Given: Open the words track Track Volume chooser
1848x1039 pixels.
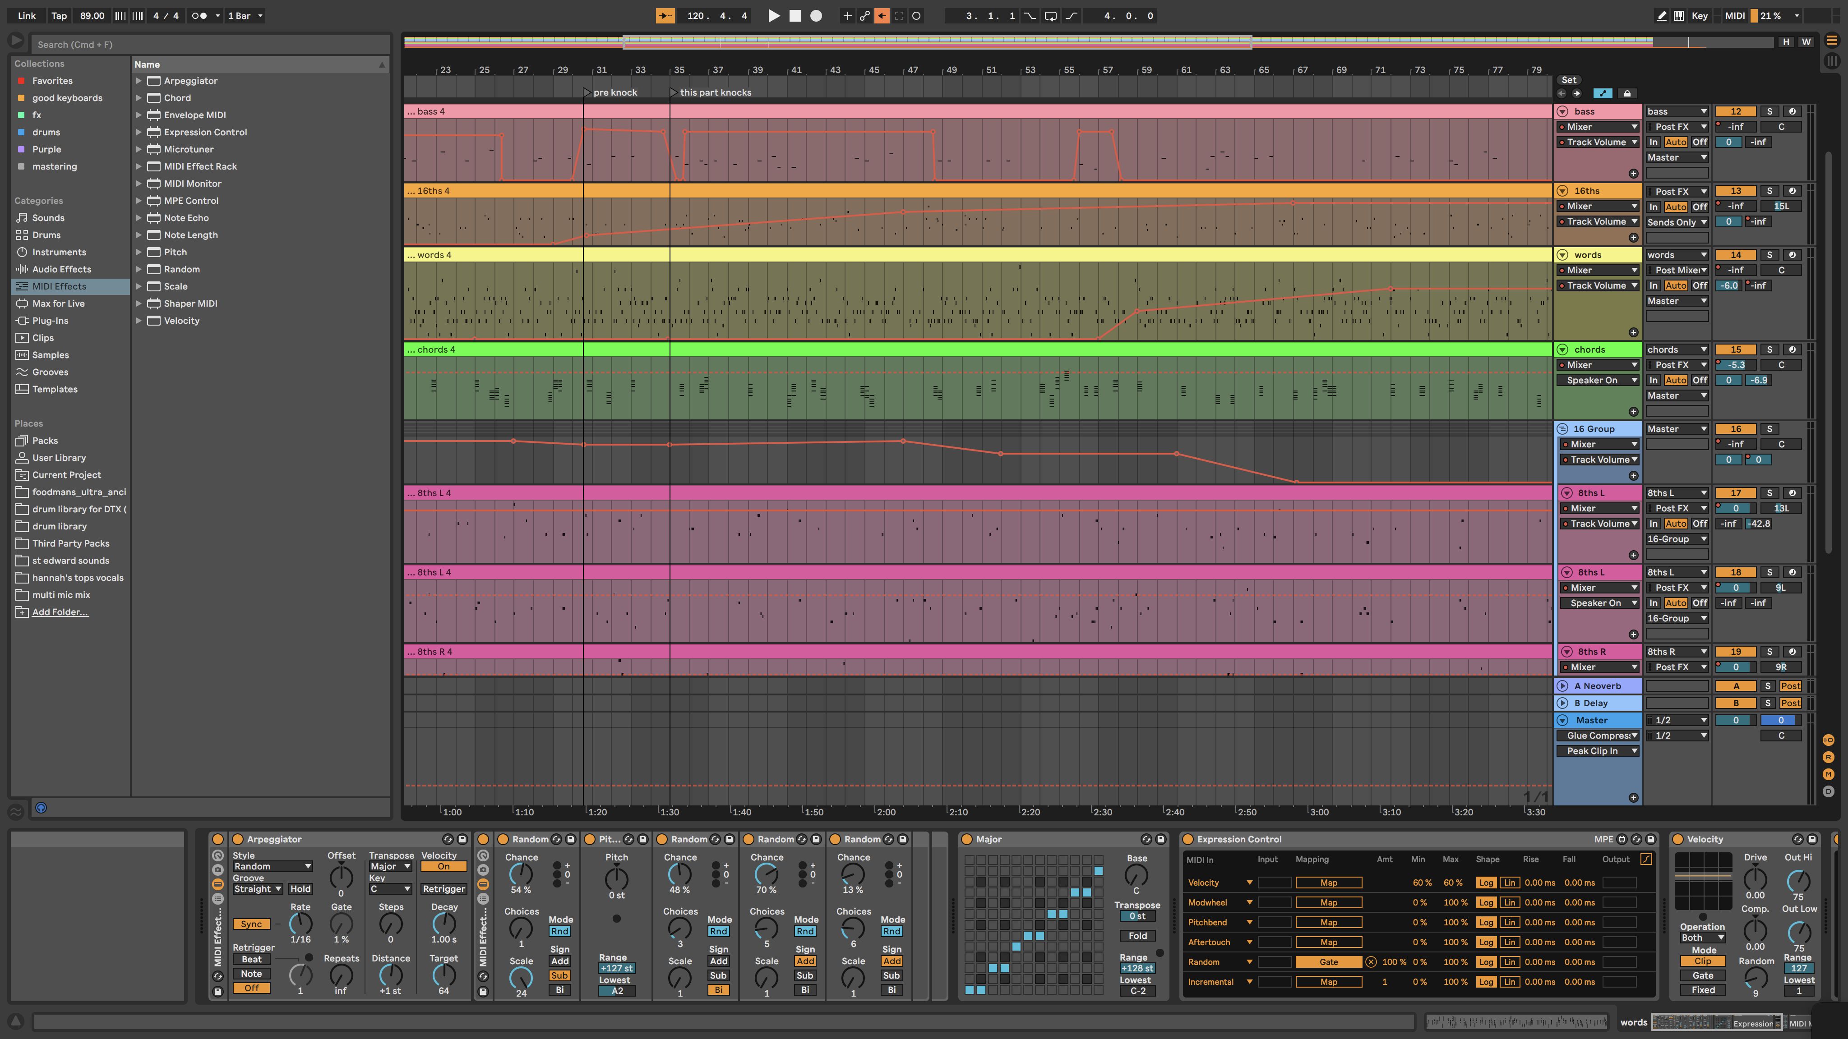Looking at the screenshot, I should click(1598, 286).
